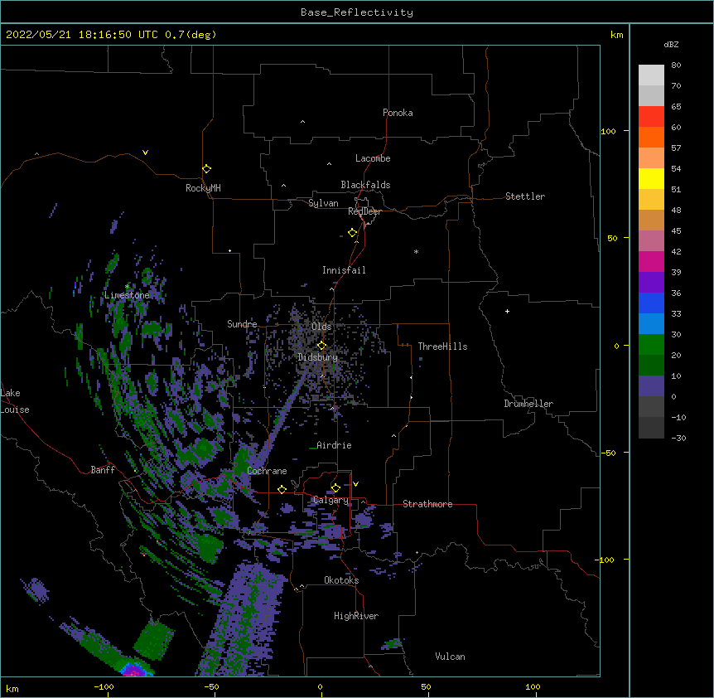Viewport: 714px width, 698px height.
Task: Click the legend value 45
Action: (676, 231)
